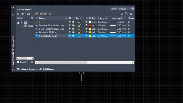Lock the 6 inch Water Supply Line layer
Viewport: 183px width, 103px height.
pyautogui.click(x=80, y=29)
